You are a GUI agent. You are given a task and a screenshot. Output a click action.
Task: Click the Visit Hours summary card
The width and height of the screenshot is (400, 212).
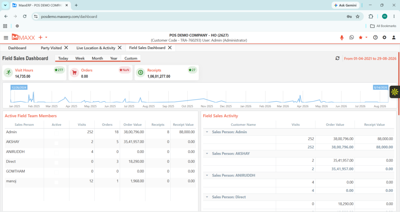pyautogui.click(x=34, y=73)
